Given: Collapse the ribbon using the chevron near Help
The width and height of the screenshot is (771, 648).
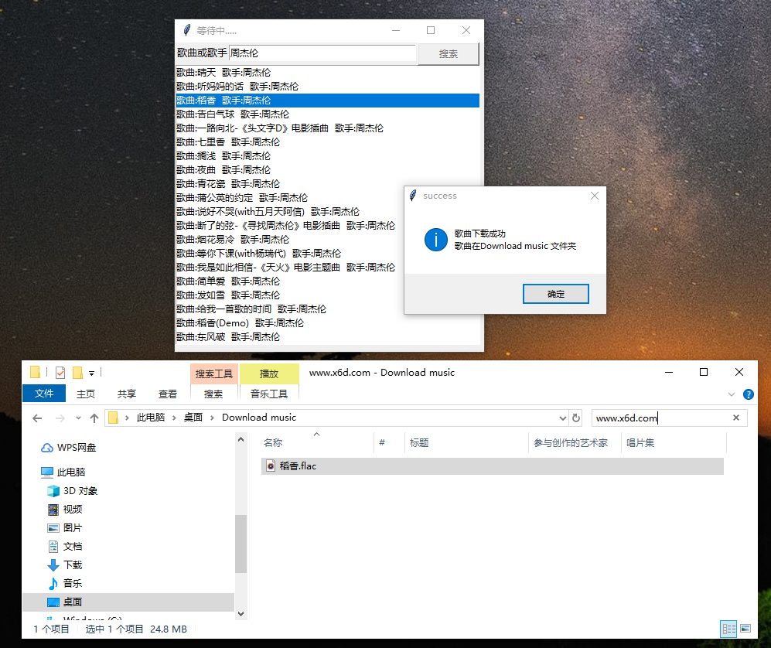Looking at the screenshot, I should tap(731, 394).
